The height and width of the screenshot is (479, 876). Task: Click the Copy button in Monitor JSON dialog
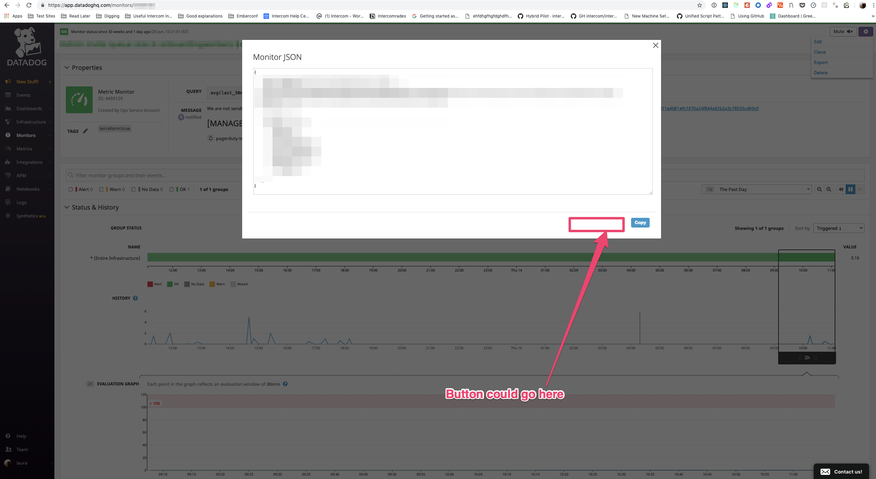(x=640, y=223)
